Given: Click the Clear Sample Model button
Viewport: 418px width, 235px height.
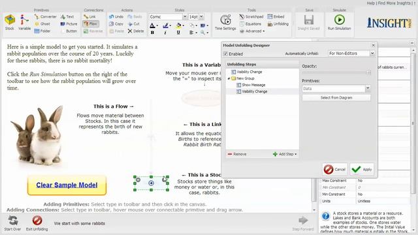Looking at the screenshot, I should (67, 185).
